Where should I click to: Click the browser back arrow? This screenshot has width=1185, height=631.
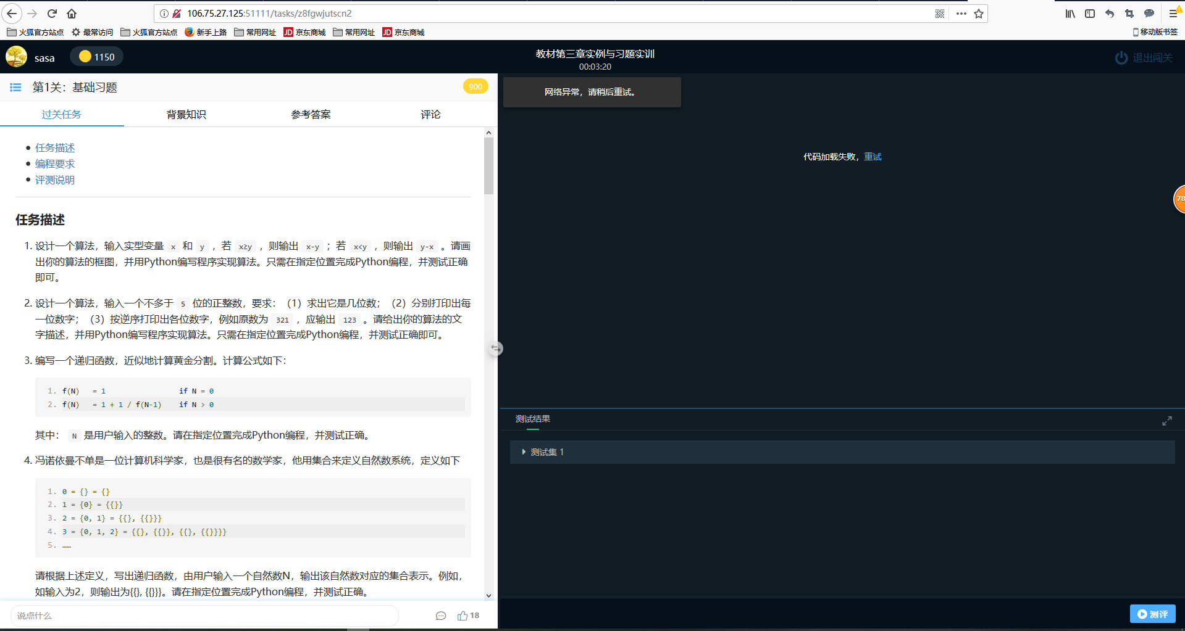[x=12, y=14]
